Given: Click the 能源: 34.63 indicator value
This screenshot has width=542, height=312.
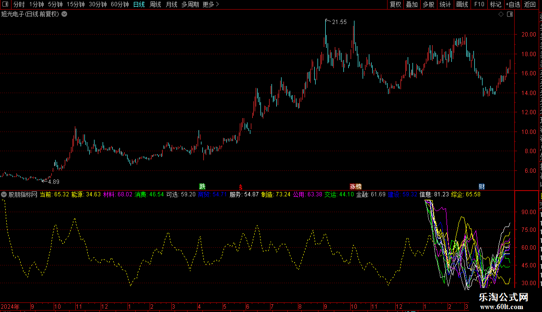Looking at the screenshot, I should coord(86,194).
